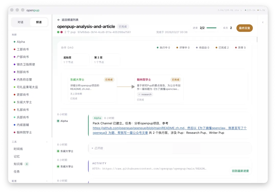Viewport: 276px width, 193px height.
Task: Click 翰林院学士 node 已完成 badge
Action: pyautogui.click(x=176, y=80)
